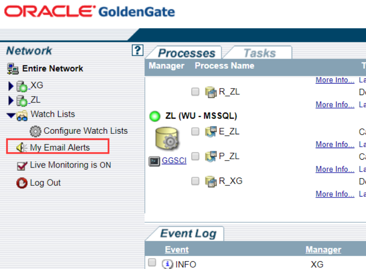Screen dimensions: 366x269
Task: Open Watch Lists label in tree
Action: coord(53,114)
